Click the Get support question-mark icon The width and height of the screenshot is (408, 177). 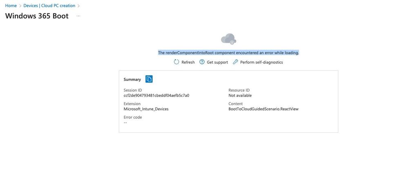(202, 62)
